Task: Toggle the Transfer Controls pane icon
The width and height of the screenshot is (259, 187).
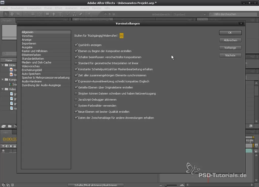Action: (x=8, y=185)
